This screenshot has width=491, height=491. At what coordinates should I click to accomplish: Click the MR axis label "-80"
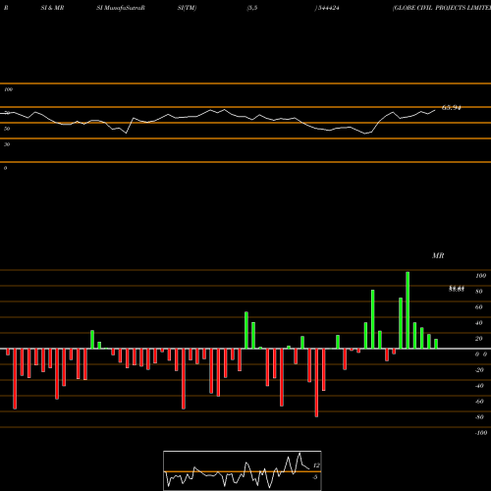(x=479, y=417)
